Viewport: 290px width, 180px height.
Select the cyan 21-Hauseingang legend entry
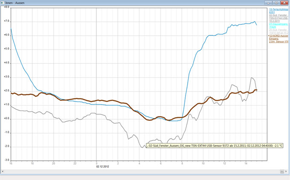[x=277, y=26]
